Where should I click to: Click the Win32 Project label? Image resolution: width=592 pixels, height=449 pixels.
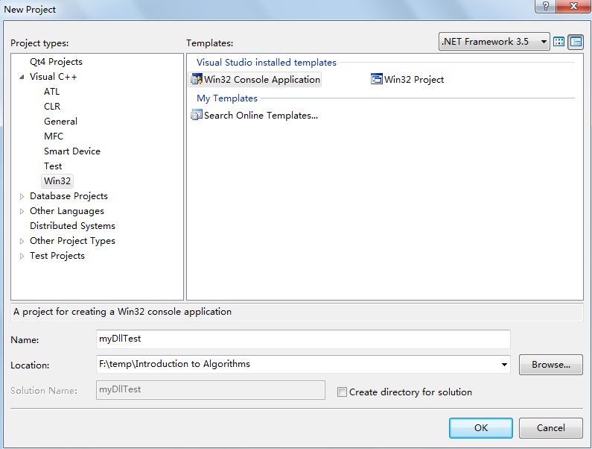414,80
